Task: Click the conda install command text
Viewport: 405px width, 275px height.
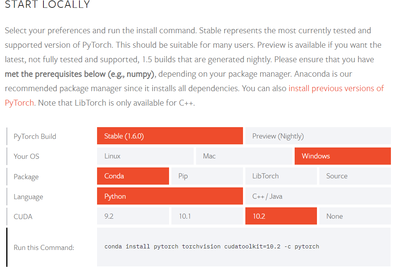Action: pyautogui.click(x=212, y=246)
